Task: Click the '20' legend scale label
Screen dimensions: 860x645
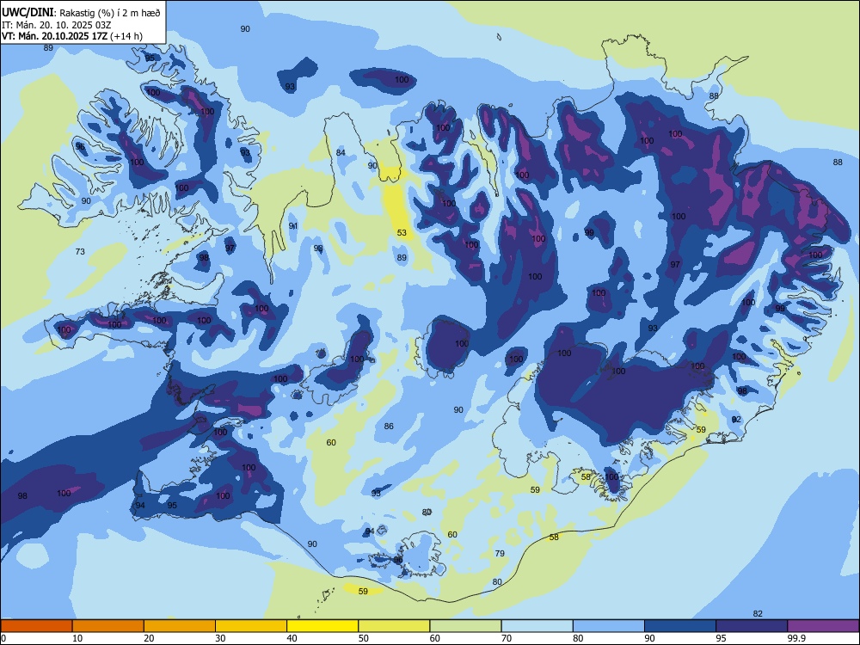Action: [x=149, y=638]
